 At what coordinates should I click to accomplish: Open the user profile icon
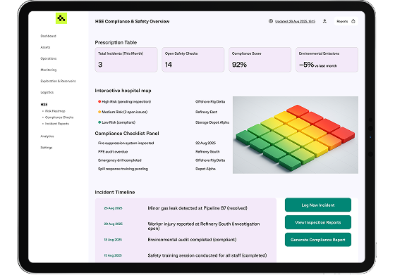tap(324, 21)
